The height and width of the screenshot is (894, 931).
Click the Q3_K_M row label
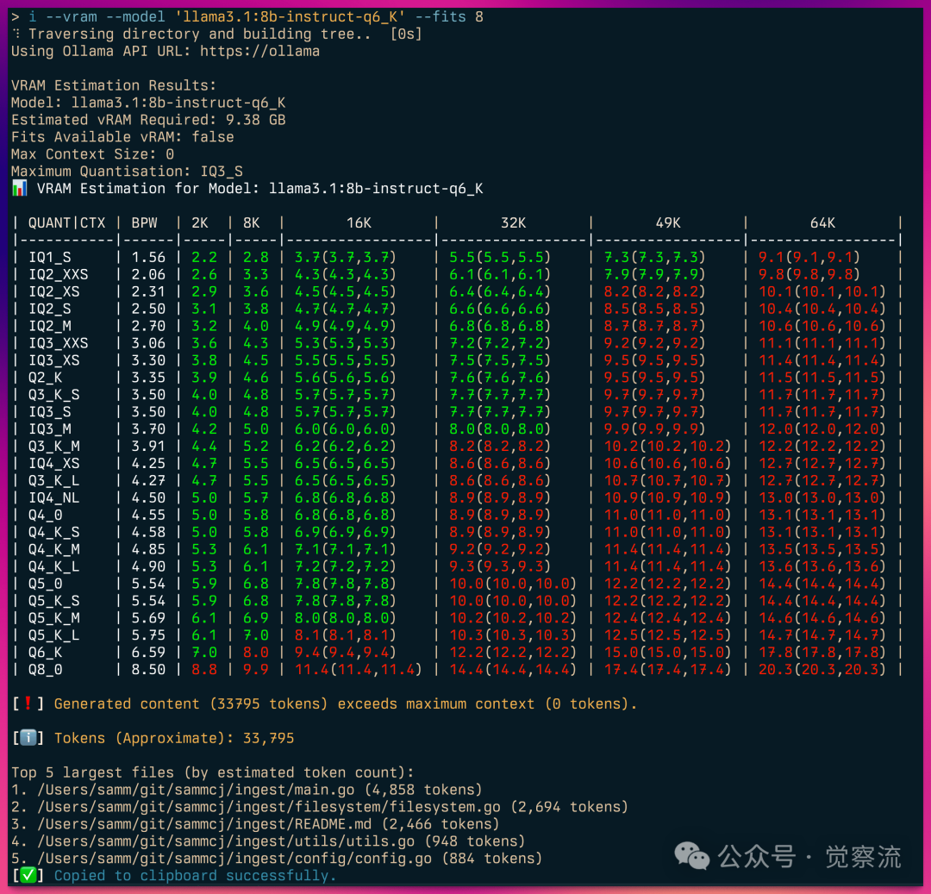pyautogui.click(x=54, y=447)
